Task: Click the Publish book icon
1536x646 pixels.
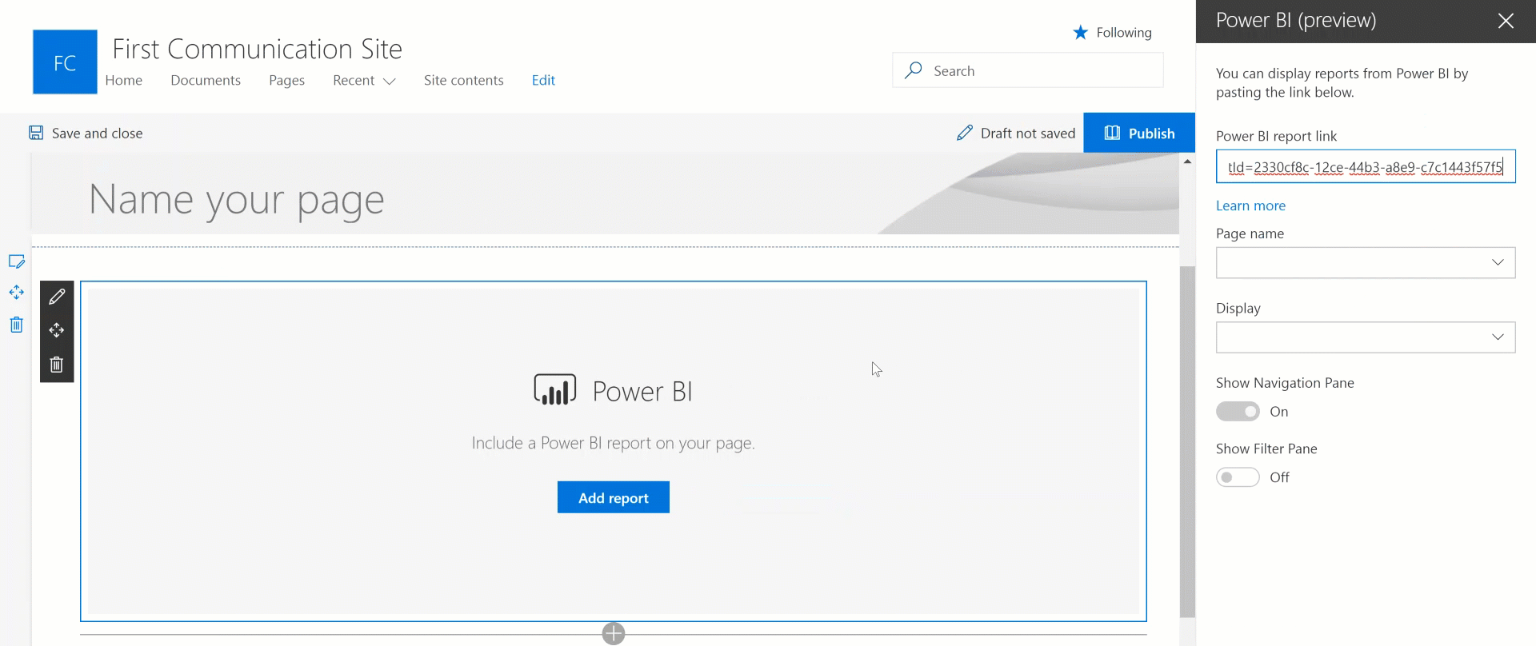Action: tap(1112, 133)
